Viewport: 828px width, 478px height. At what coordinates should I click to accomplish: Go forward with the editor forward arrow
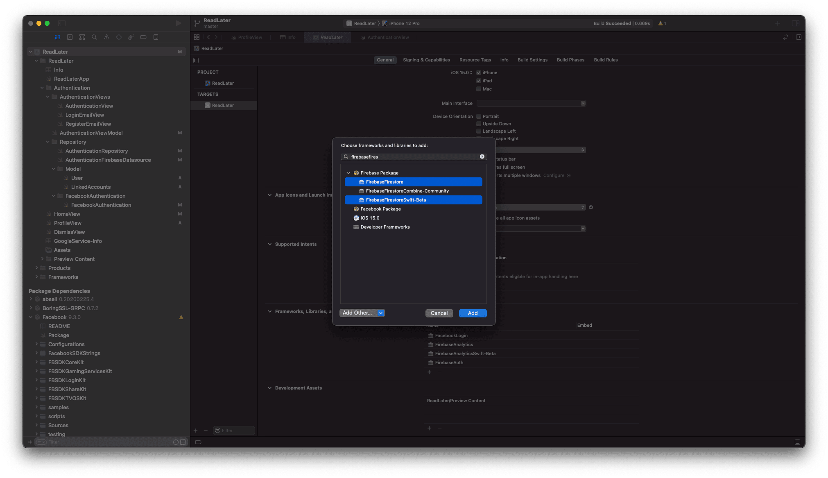216,37
